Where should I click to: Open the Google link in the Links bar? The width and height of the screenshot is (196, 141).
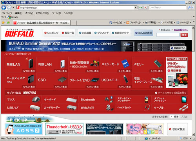click(13, 17)
